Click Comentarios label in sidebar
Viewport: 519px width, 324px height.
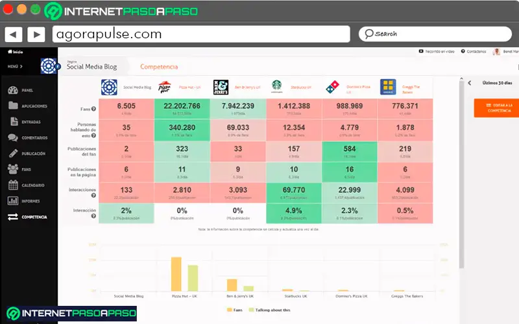click(x=35, y=138)
